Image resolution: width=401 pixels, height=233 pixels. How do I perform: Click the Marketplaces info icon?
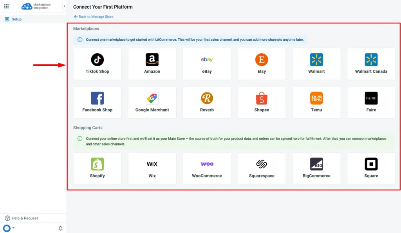click(80, 40)
